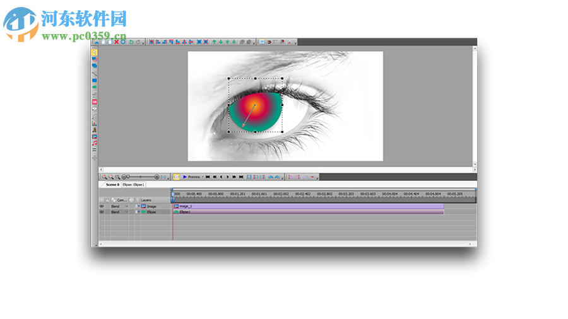This screenshot has height=319, width=568.
Task: Add an image object from left toolbar
Action: point(94,136)
